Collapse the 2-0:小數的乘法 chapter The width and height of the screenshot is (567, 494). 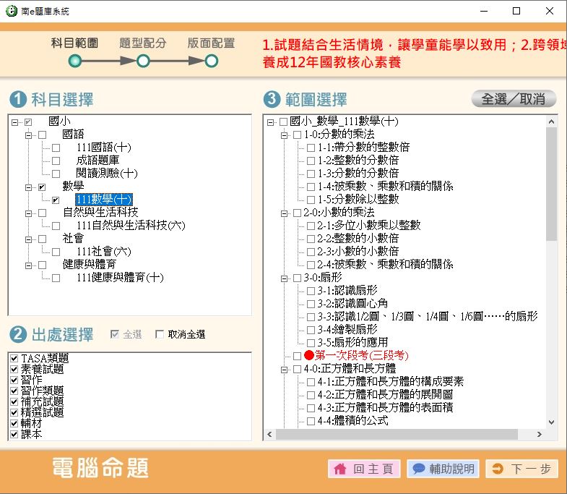coord(284,213)
